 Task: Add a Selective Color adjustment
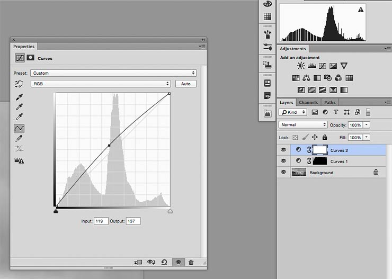pyautogui.click(x=333, y=89)
